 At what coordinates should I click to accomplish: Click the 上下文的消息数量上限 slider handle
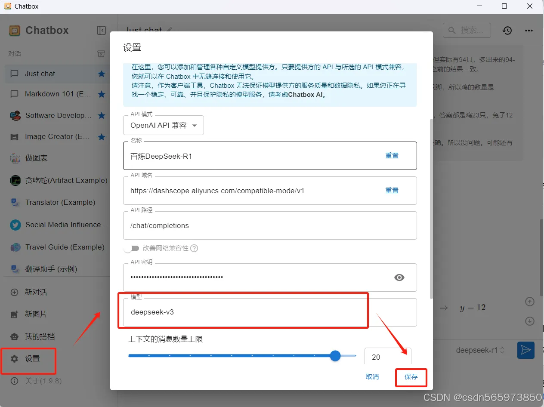tap(335, 356)
